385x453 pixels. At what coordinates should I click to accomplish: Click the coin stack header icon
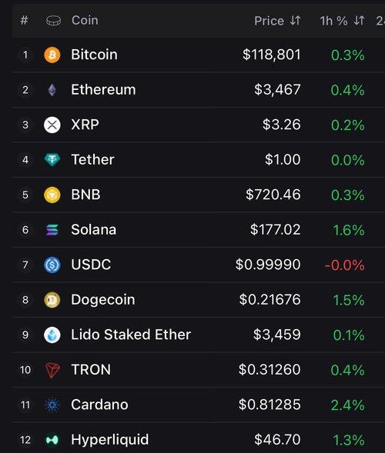click(53, 21)
